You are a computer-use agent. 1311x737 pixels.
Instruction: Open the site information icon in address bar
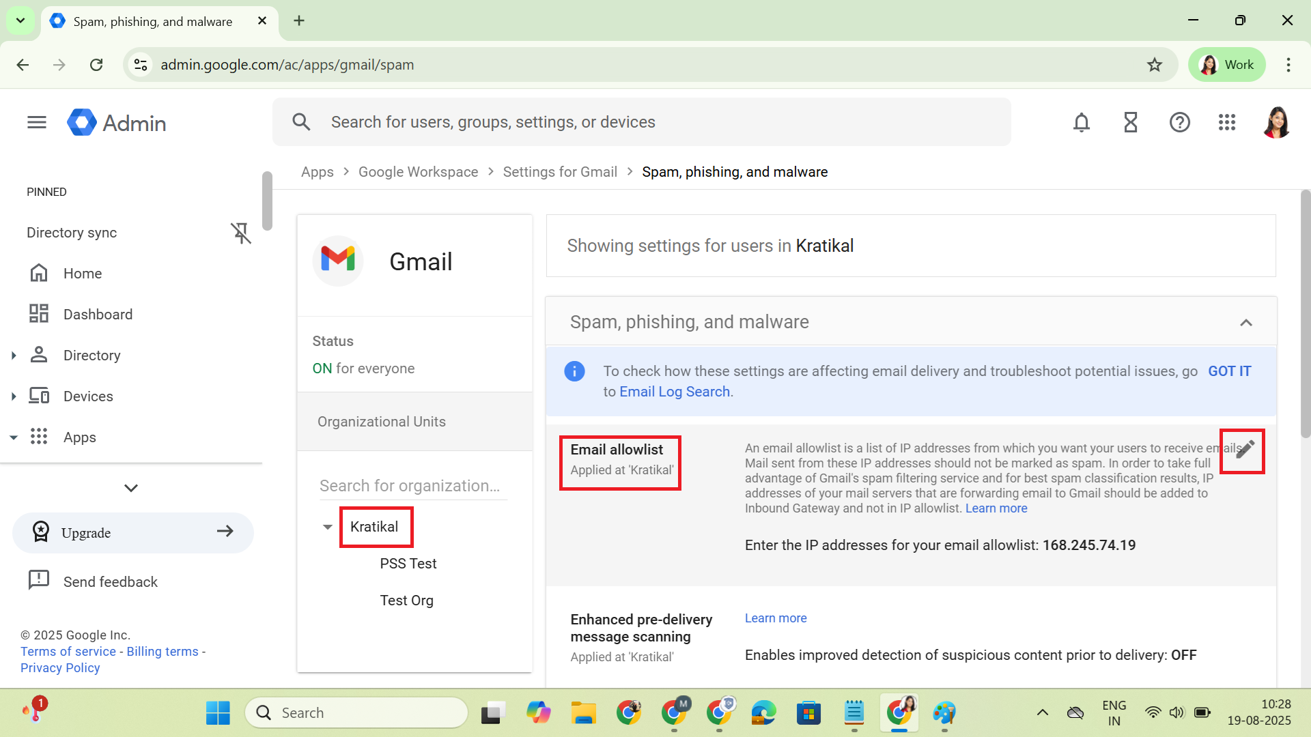141,65
